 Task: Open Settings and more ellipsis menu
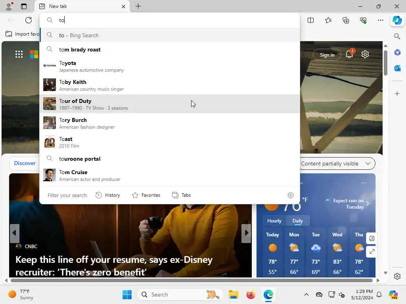point(380,20)
